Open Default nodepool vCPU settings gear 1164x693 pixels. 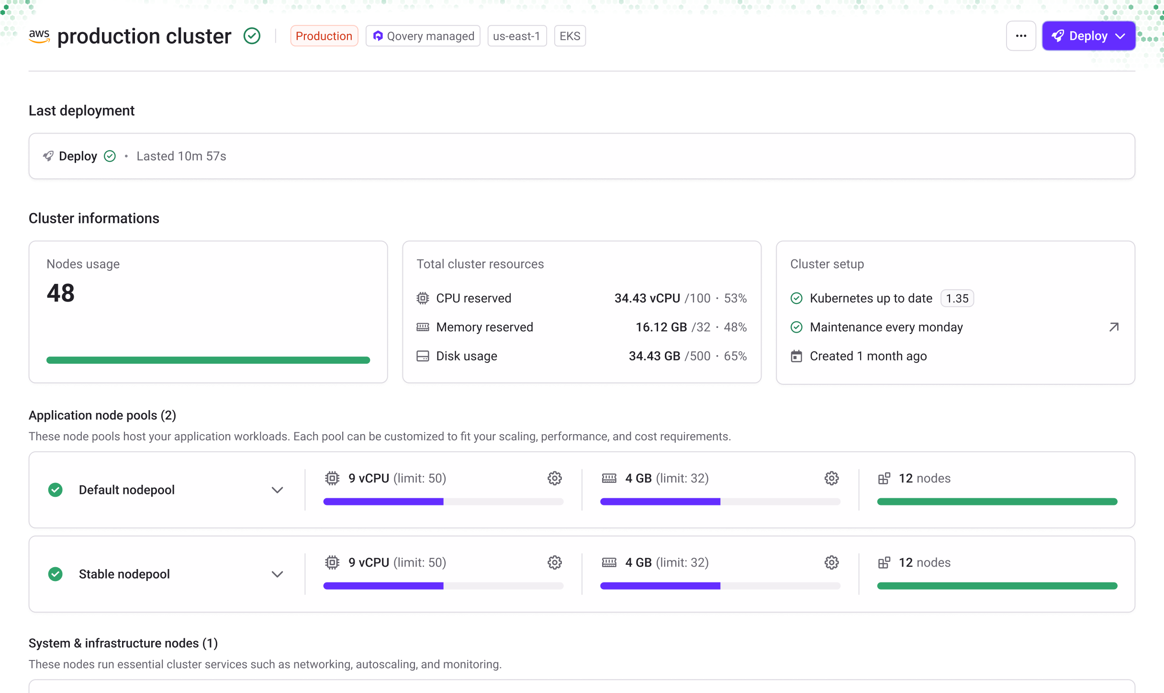[x=555, y=478]
